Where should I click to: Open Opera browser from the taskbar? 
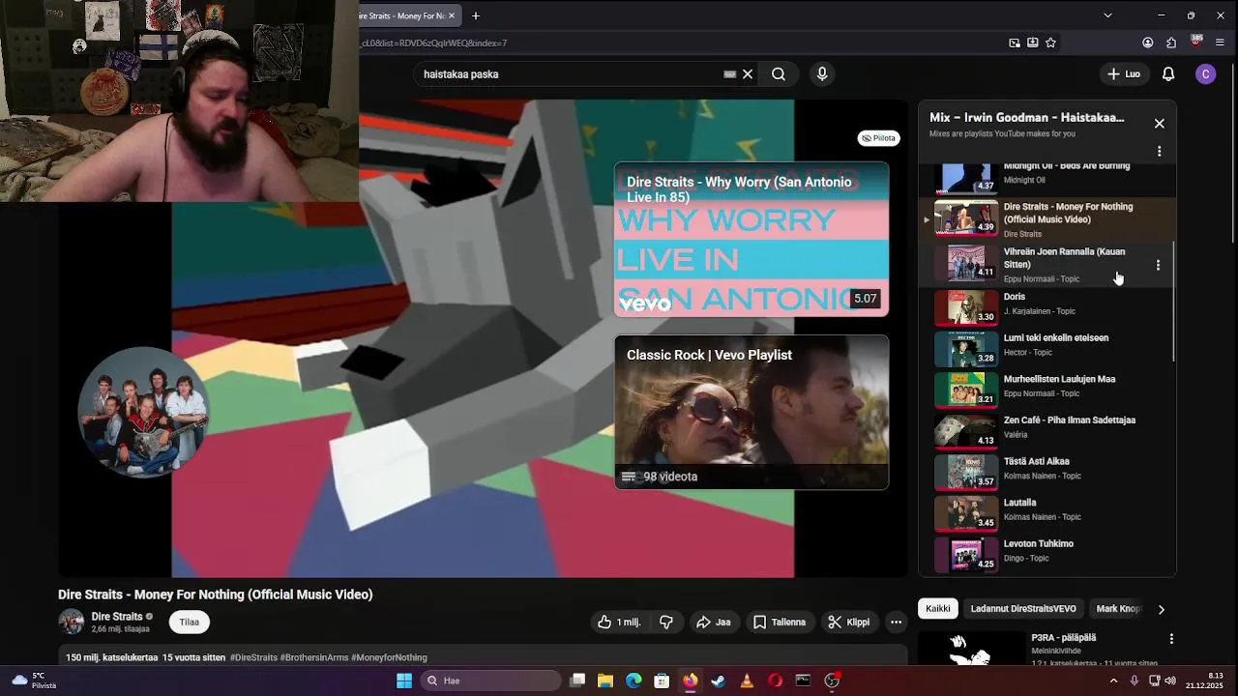(775, 681)
